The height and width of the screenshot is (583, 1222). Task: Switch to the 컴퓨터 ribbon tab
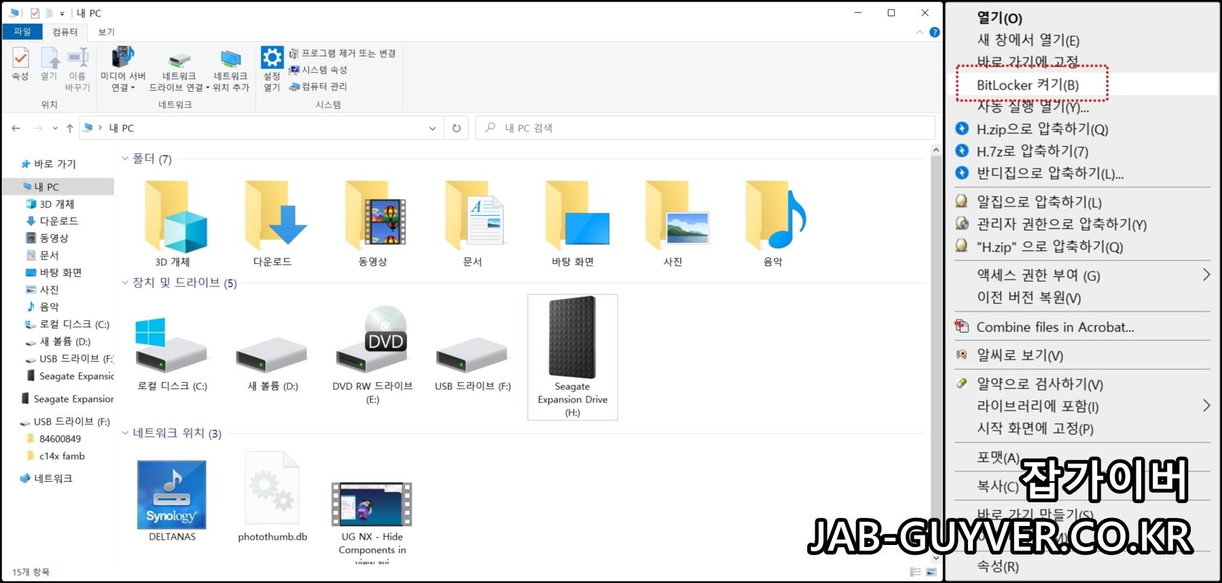(64, 32)
